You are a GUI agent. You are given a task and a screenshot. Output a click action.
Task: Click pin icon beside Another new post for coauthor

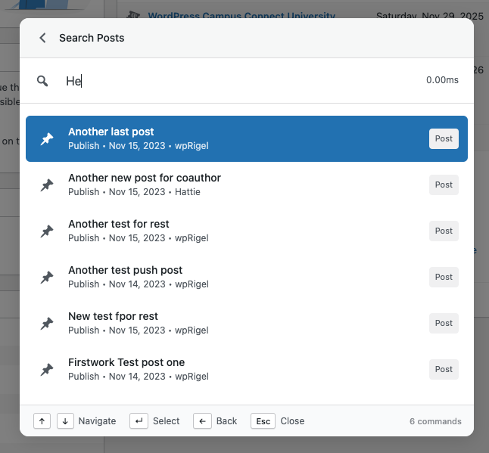(47, 185)
